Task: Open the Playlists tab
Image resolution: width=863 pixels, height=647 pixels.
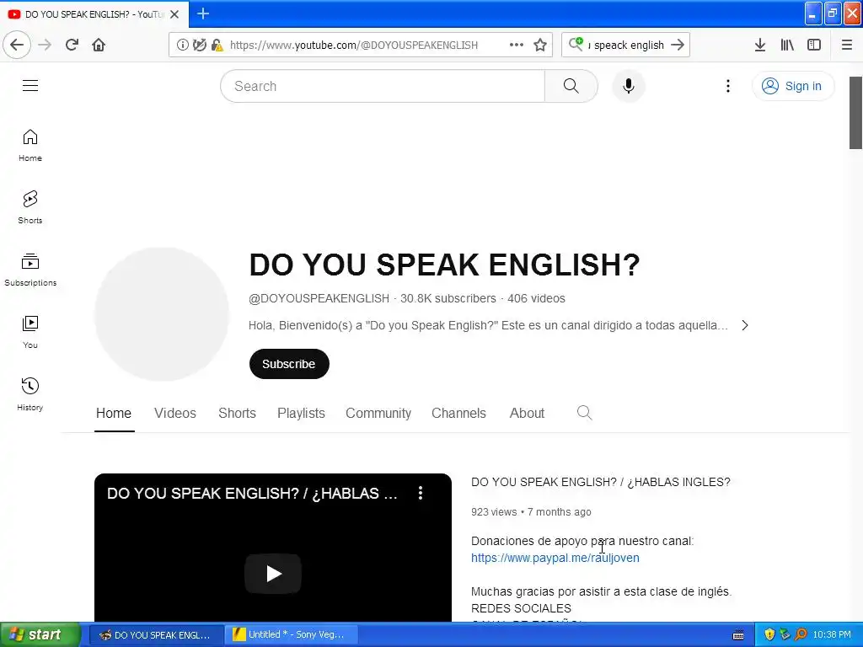Action: pos(301,413)
